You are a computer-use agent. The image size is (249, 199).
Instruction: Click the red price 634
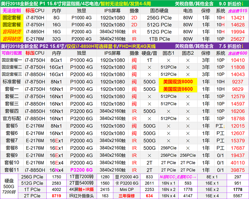(x=149, y=196)
